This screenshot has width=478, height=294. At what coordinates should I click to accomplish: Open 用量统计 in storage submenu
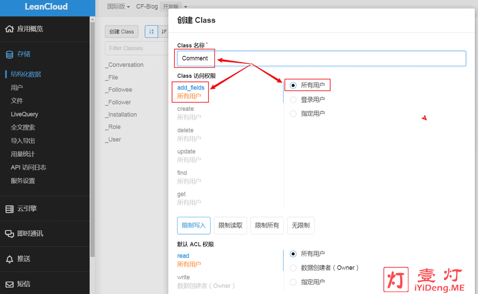coord(23,154)
